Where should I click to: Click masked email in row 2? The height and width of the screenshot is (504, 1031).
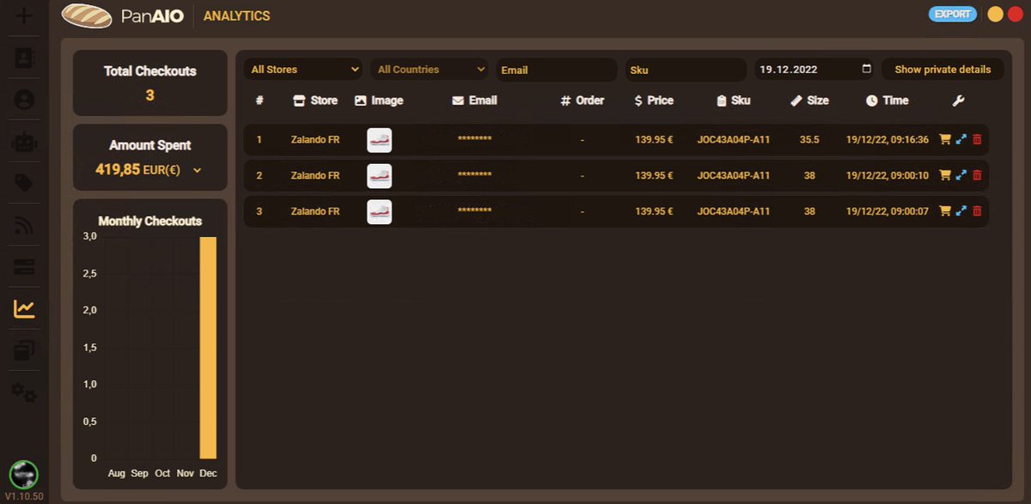click(x=475, y=175)
